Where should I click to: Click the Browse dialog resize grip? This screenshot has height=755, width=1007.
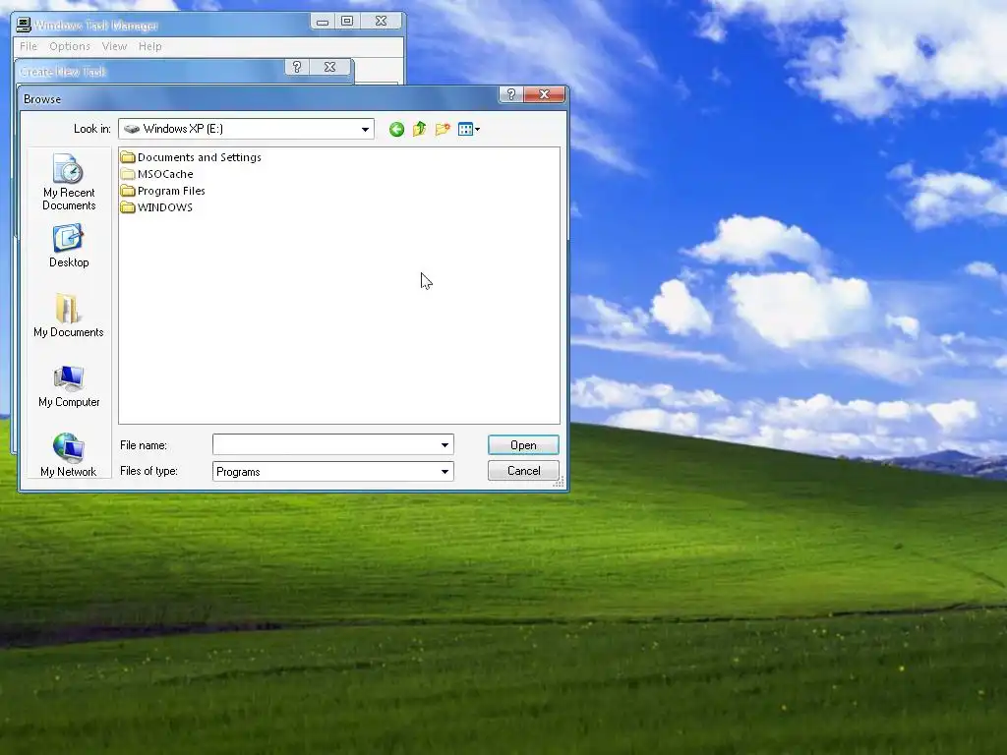tap(559, 482)
